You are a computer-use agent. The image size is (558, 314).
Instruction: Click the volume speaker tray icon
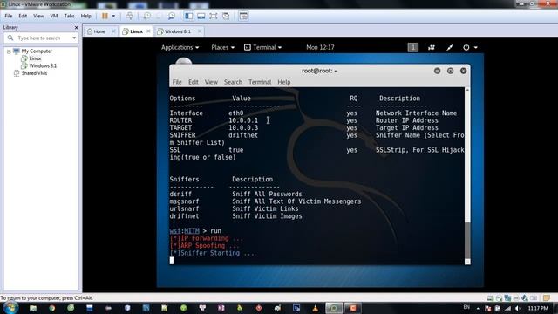click(x=518, y=308)
